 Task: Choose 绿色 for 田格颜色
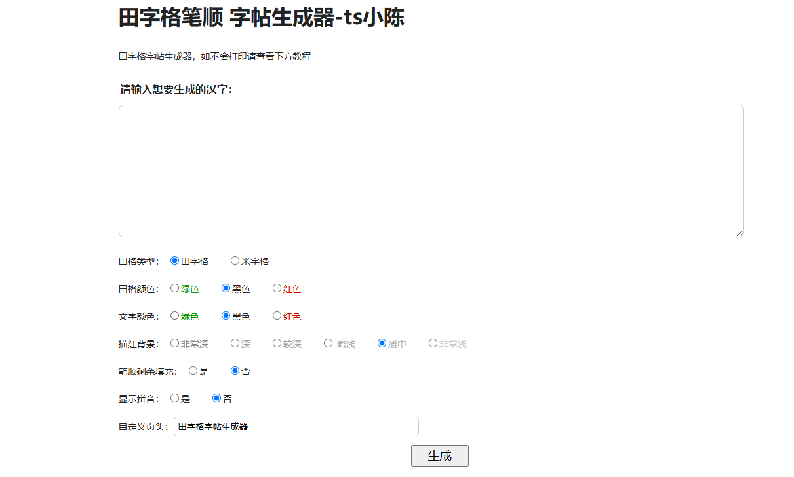pyautogui.click(x=174, y=288)
